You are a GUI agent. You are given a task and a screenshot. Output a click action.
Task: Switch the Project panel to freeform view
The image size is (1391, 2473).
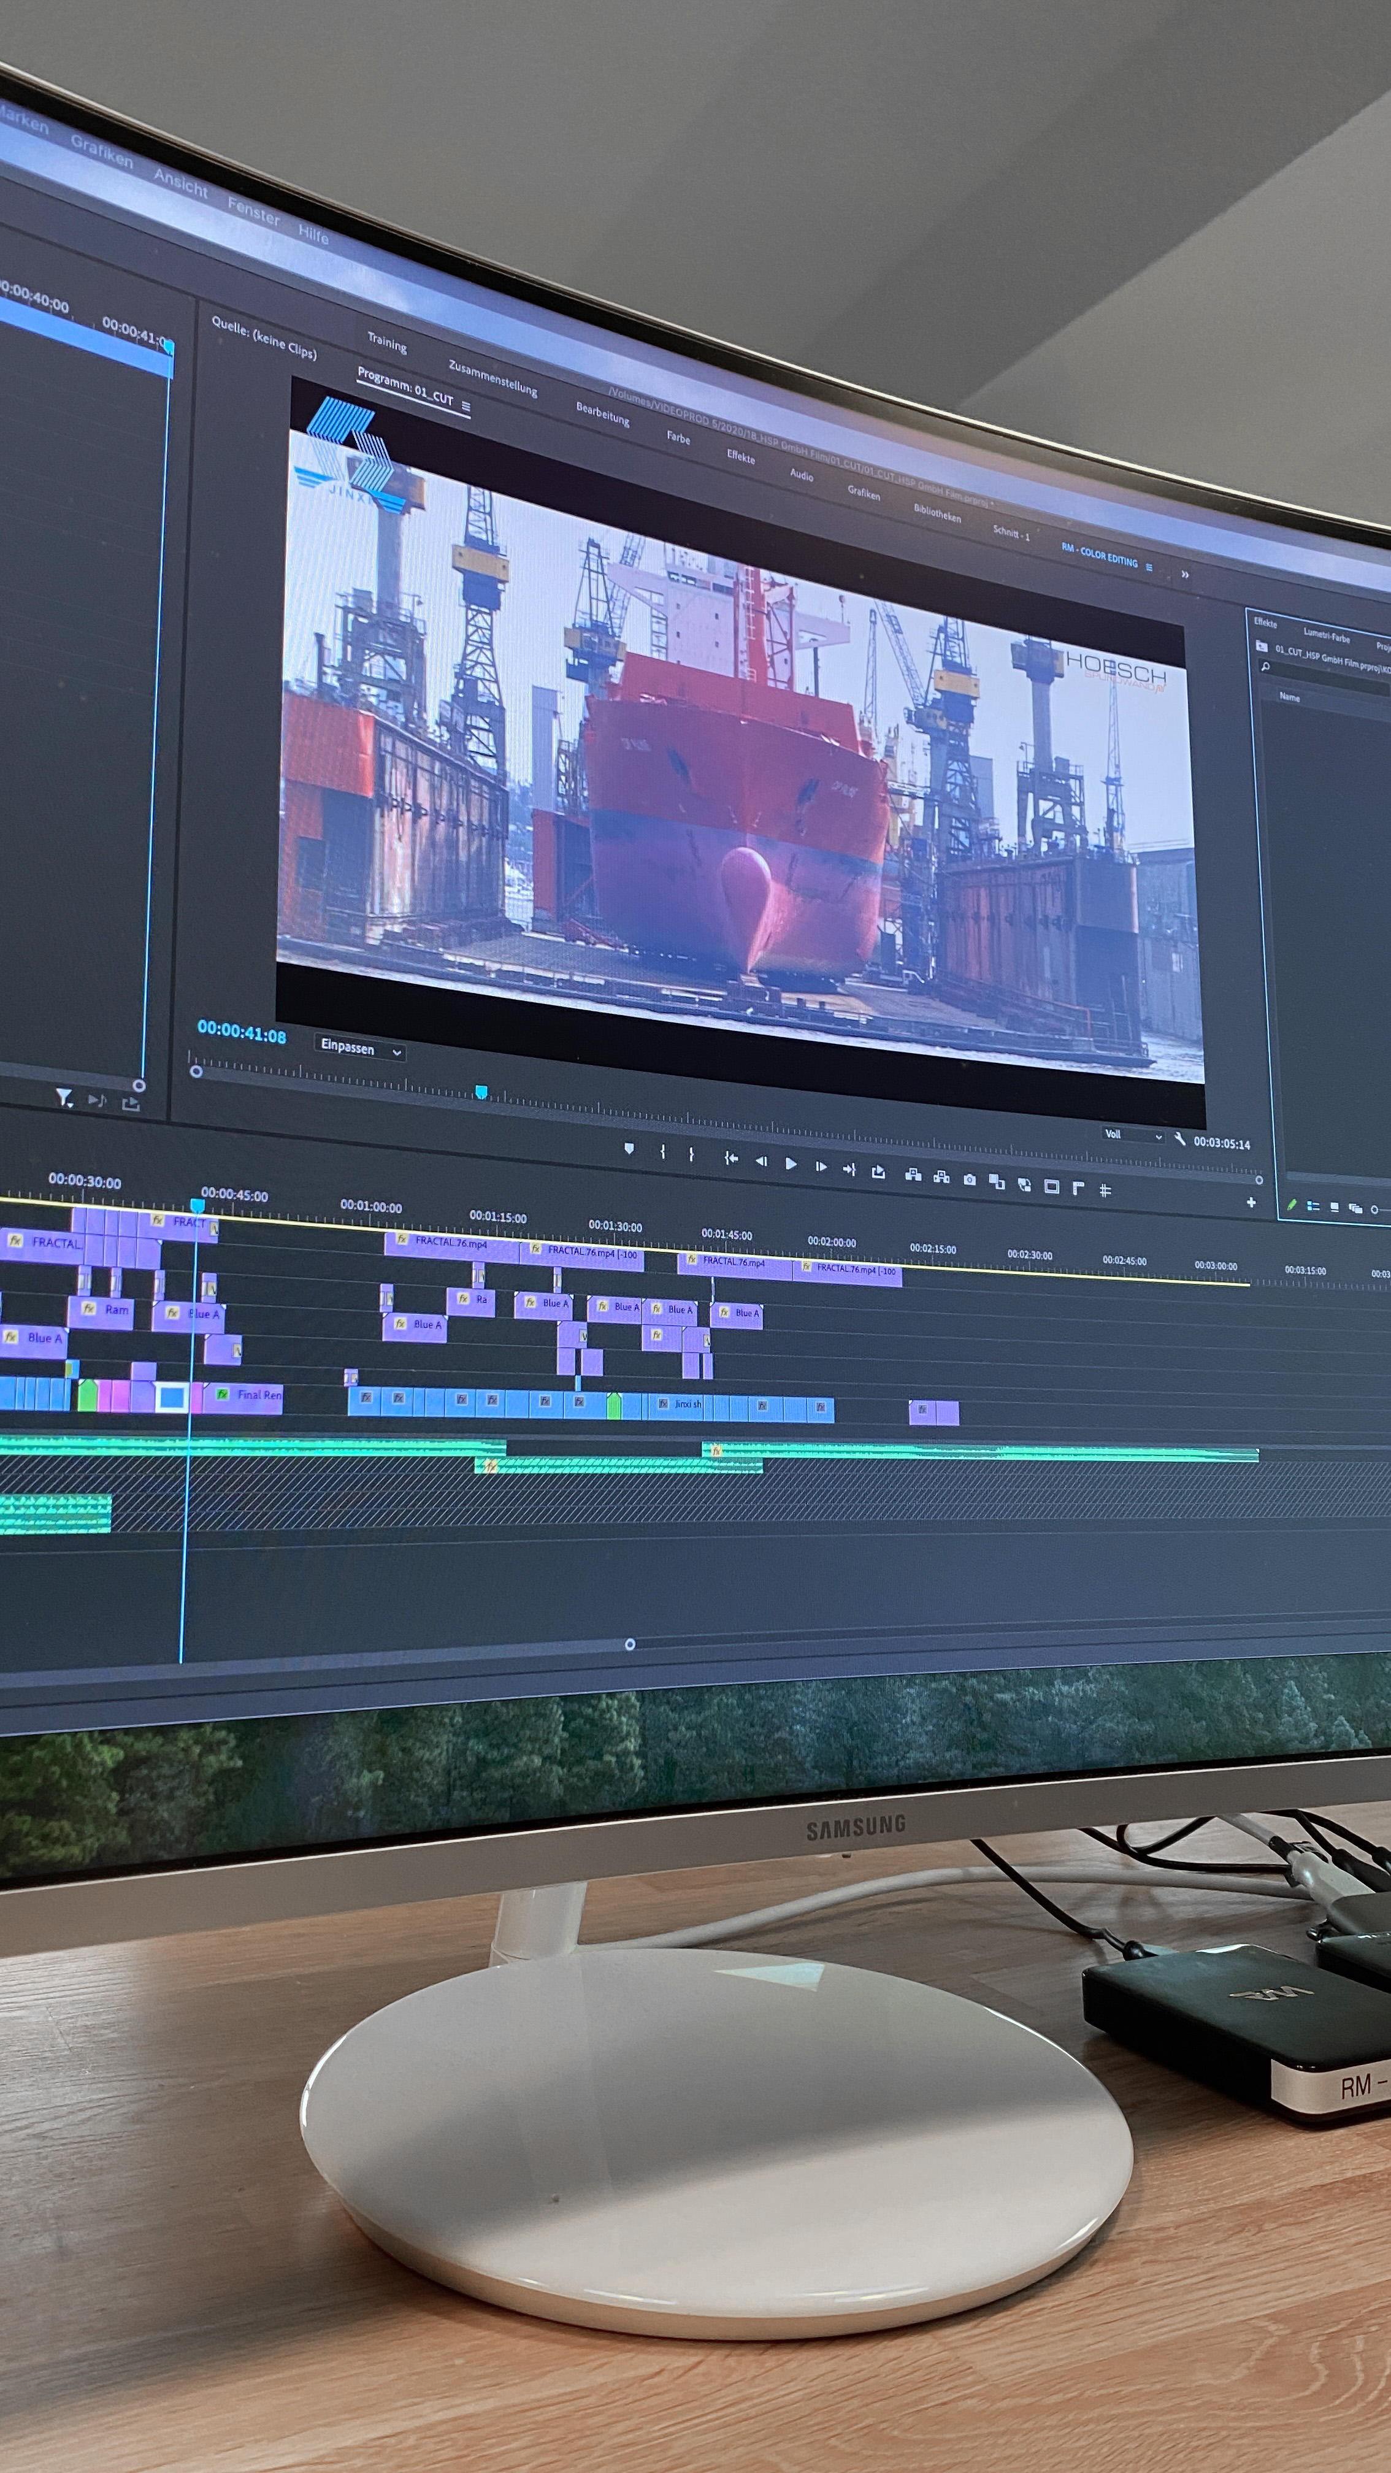point(1355,1209)
